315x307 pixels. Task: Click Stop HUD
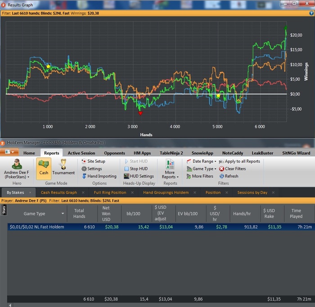click(x=136, y=168)
